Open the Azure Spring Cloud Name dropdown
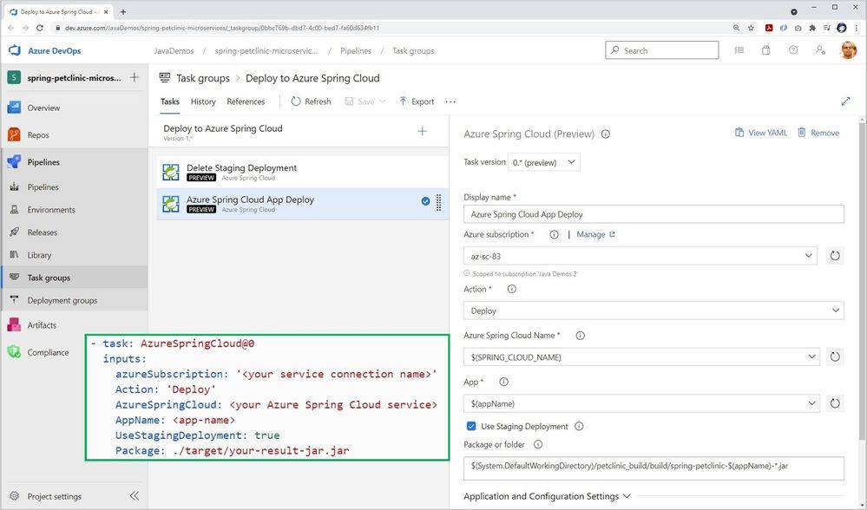The width and height of the screenshot is (867, 510). coord(641,357)
